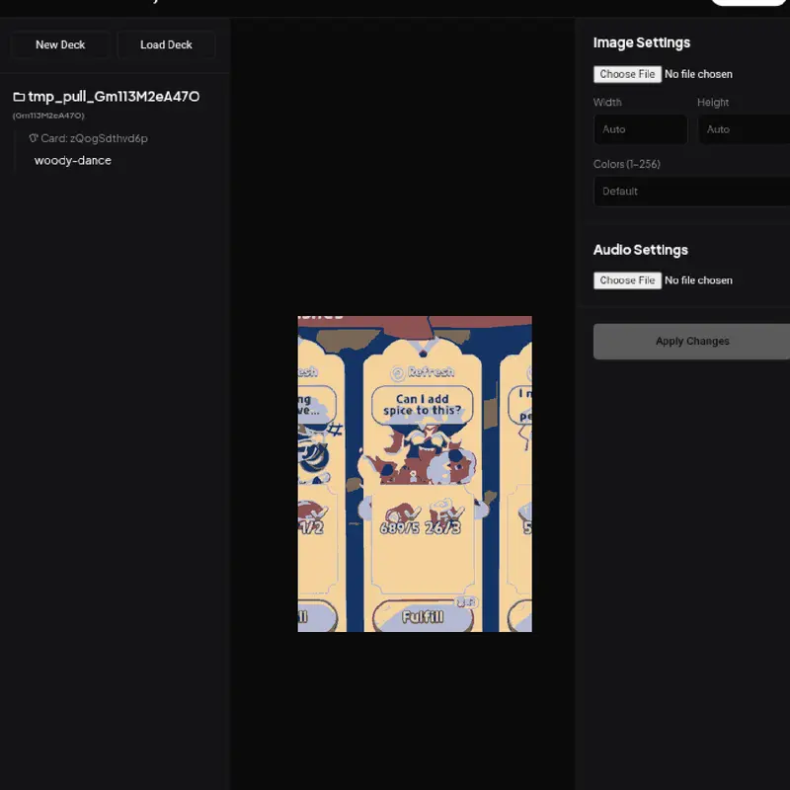Click the card preview image
This screenshot has height=790, width=790.
[415, 474]
